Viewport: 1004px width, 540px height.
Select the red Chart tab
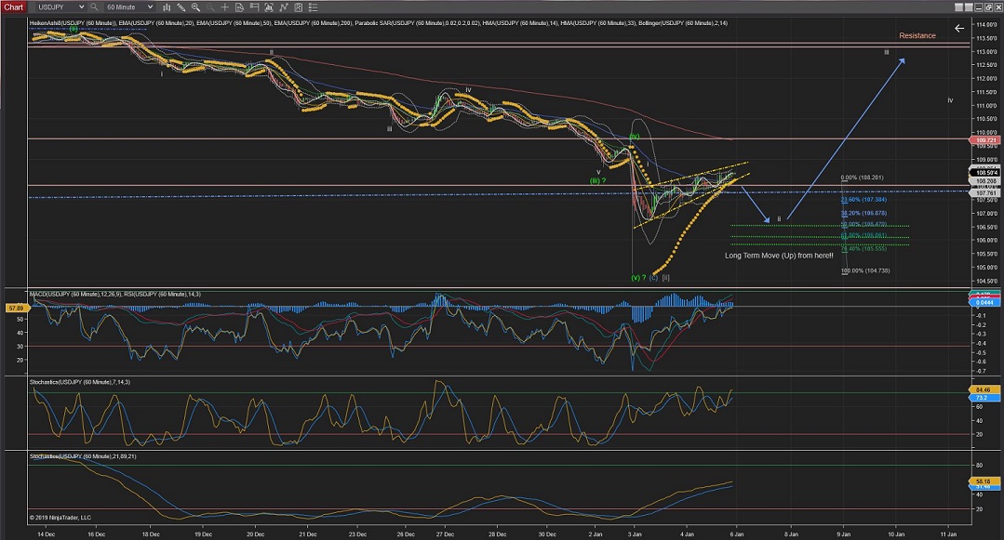14,7
